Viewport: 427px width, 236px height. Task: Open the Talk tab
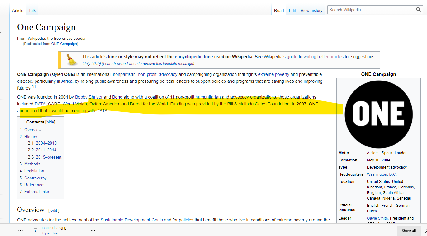(x=32, y=10)
